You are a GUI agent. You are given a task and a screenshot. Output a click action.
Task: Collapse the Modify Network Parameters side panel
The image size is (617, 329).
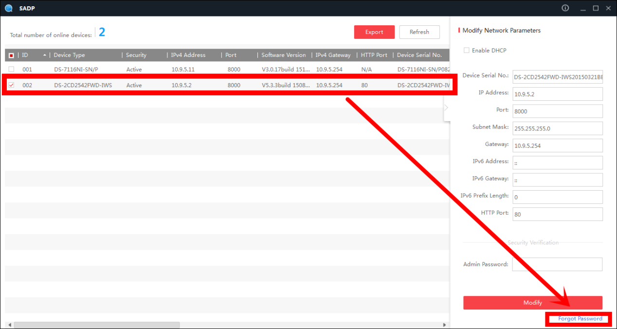tap(446, 108)
